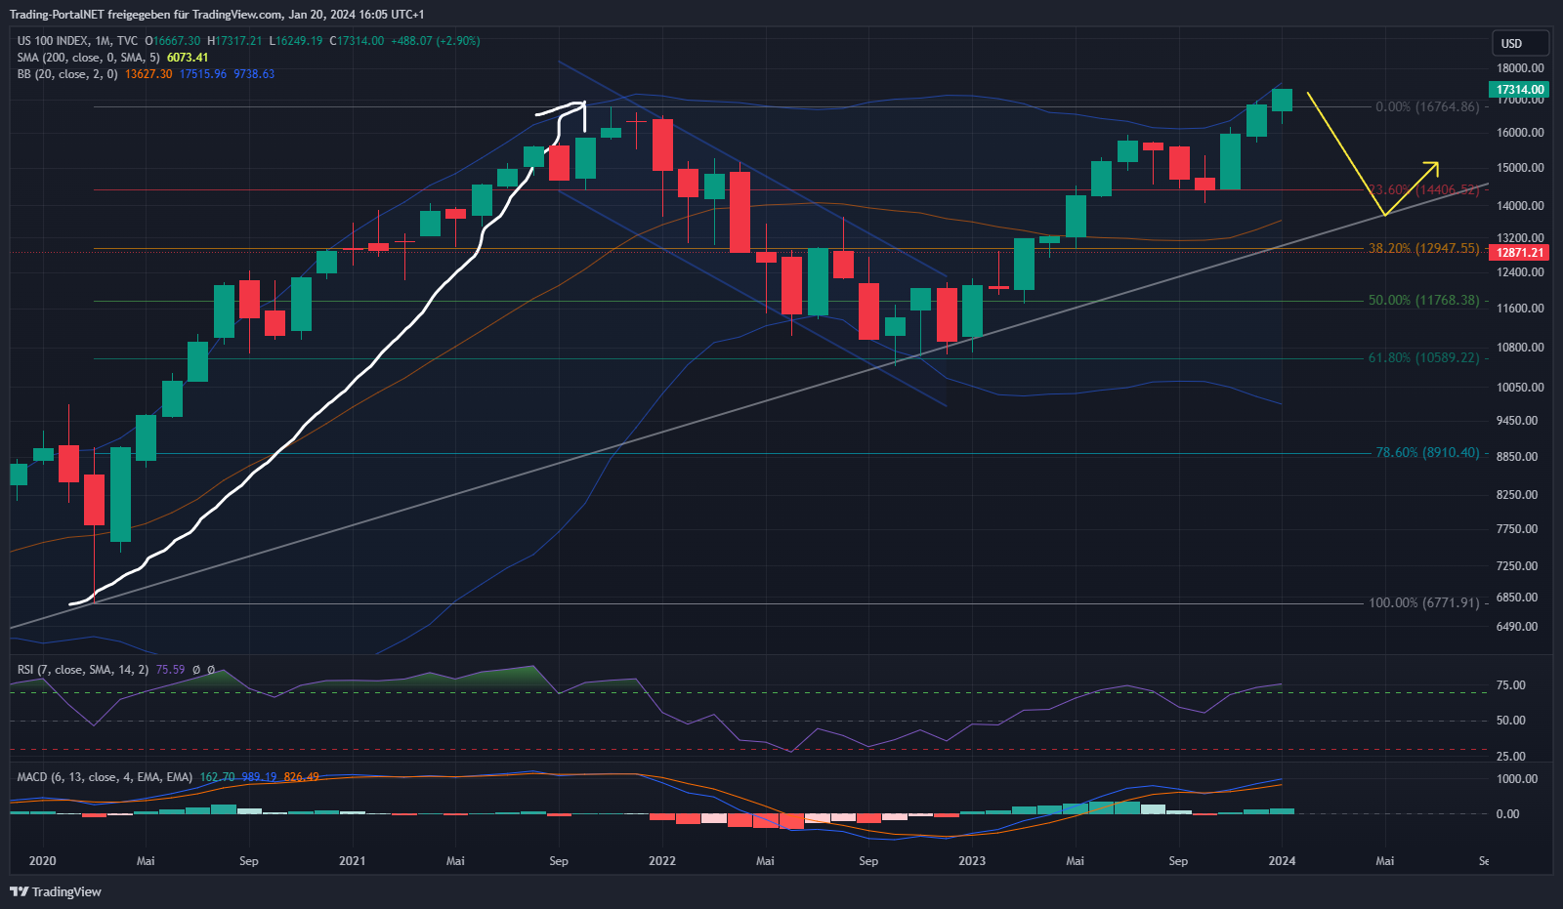Click the white arrow tip at the 2021 peak
The image size is (1563, 909).
[583, 103]
